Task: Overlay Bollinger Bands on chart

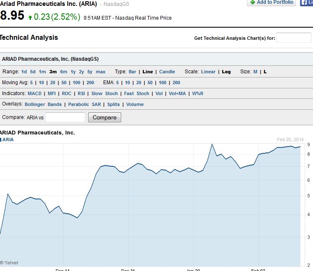Action: point(43,104)
